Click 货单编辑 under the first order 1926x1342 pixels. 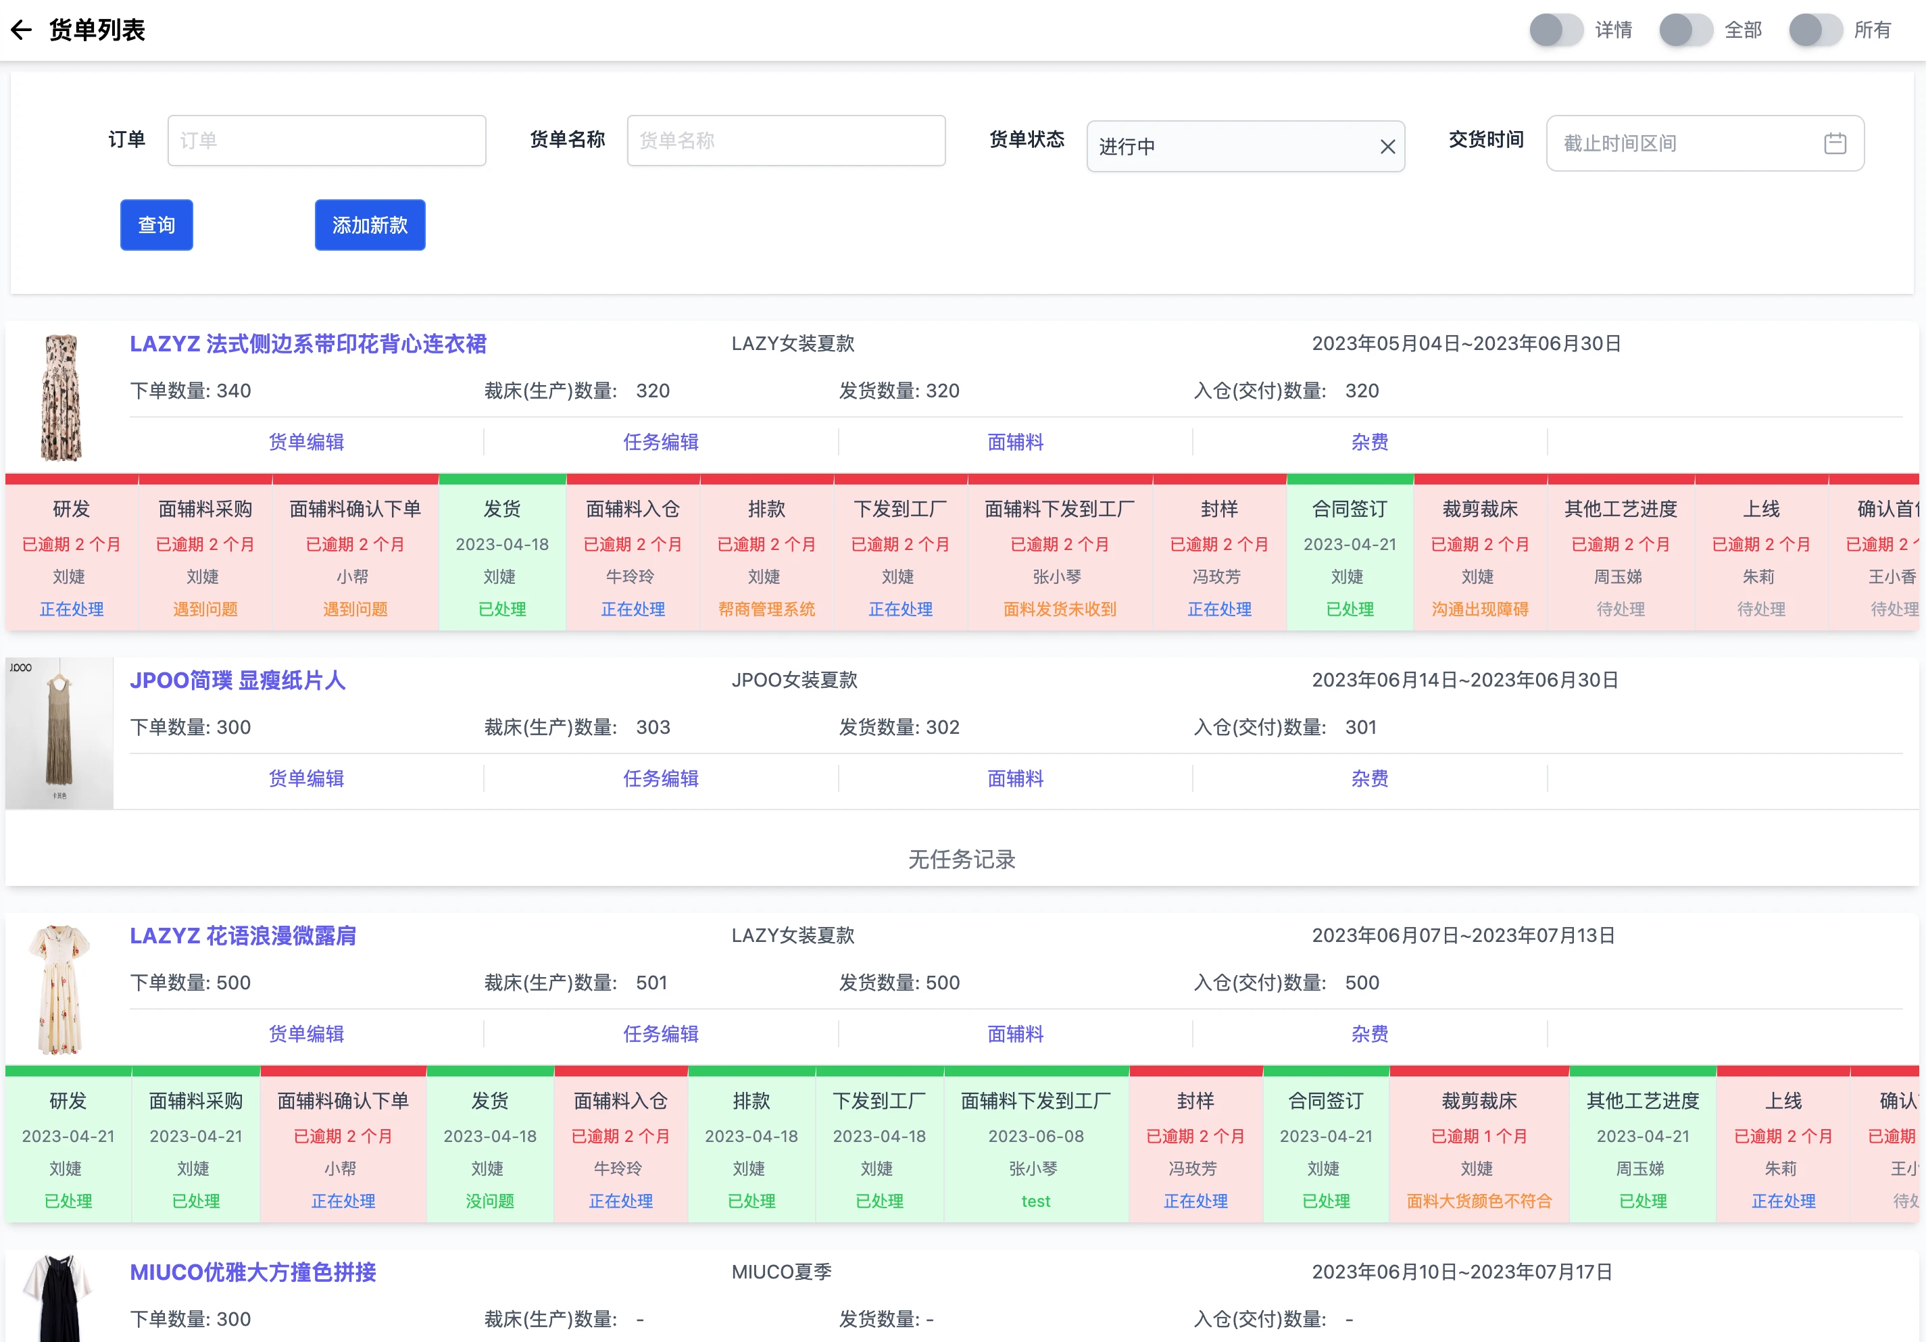[305, 442]
